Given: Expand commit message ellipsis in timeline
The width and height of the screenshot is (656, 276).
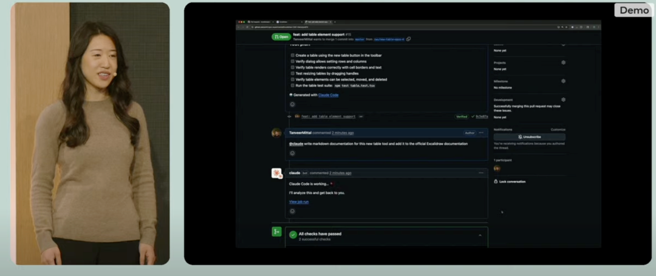Looking at the screenshot, I should coord(361,116).
